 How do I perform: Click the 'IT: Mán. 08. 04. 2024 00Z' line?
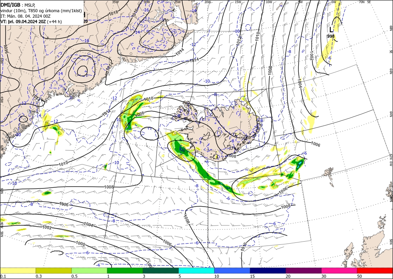tap(25, 16)
